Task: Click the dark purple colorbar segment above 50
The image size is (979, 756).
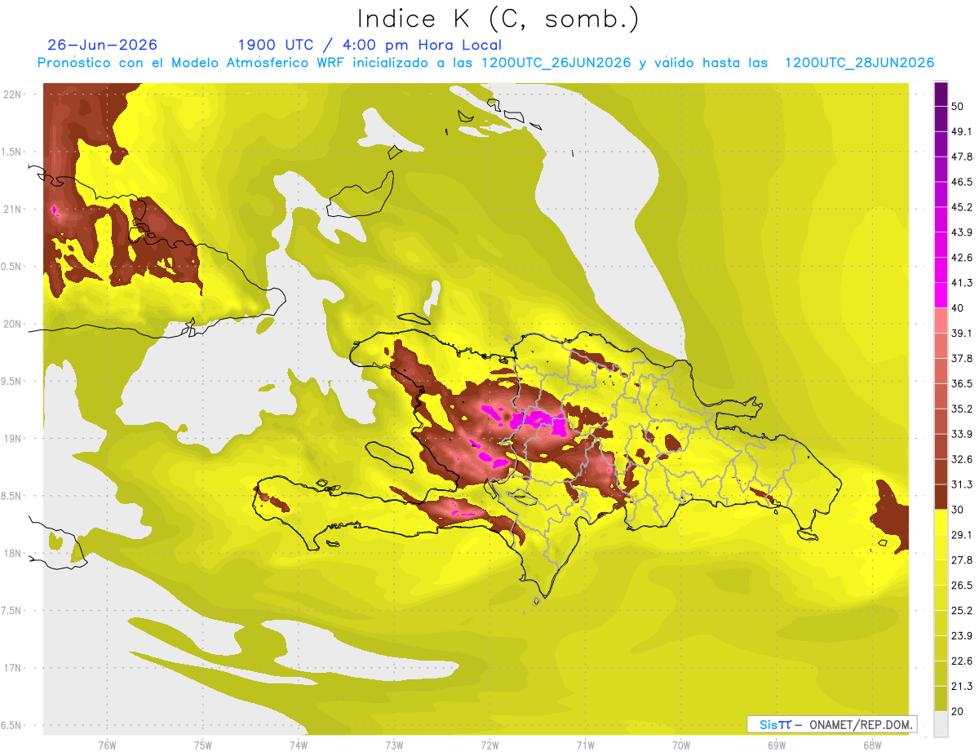Action: [x=941, y=95]
